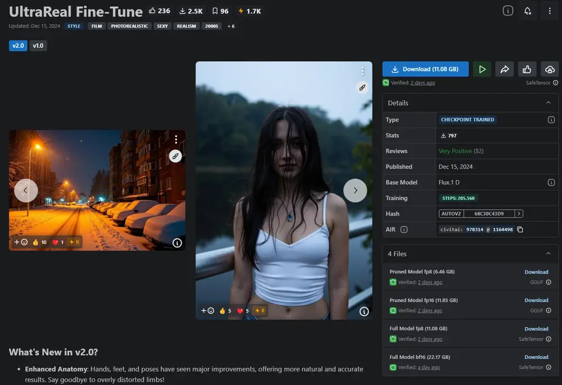Expand the +6 more tags

click(231, 26)
